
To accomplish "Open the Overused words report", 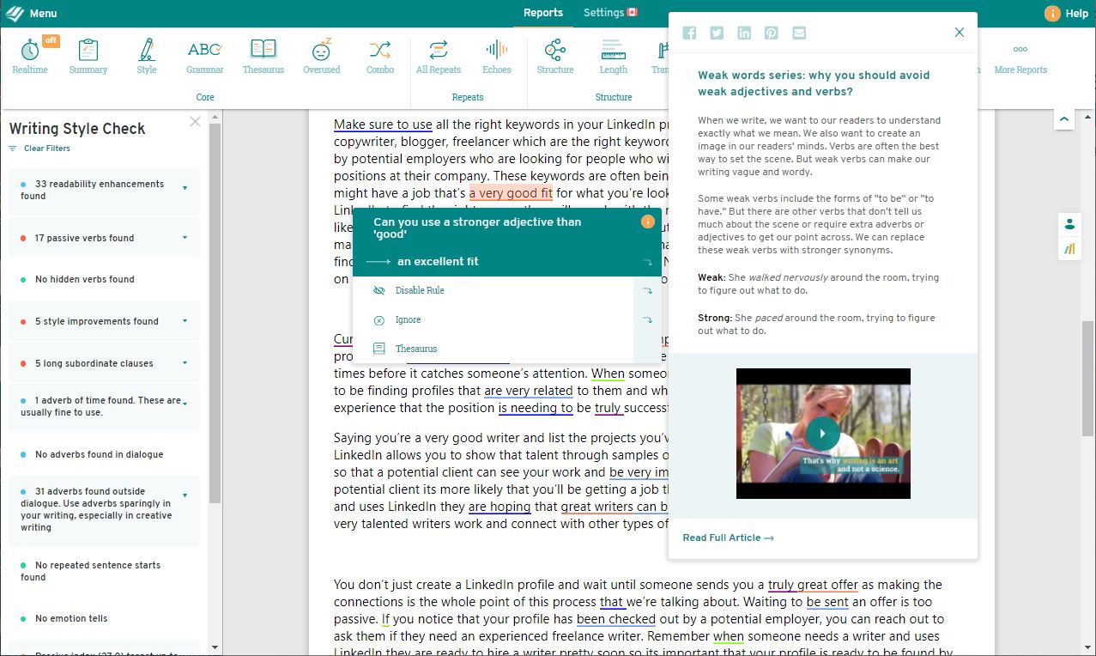I will (x=321, y=56).
